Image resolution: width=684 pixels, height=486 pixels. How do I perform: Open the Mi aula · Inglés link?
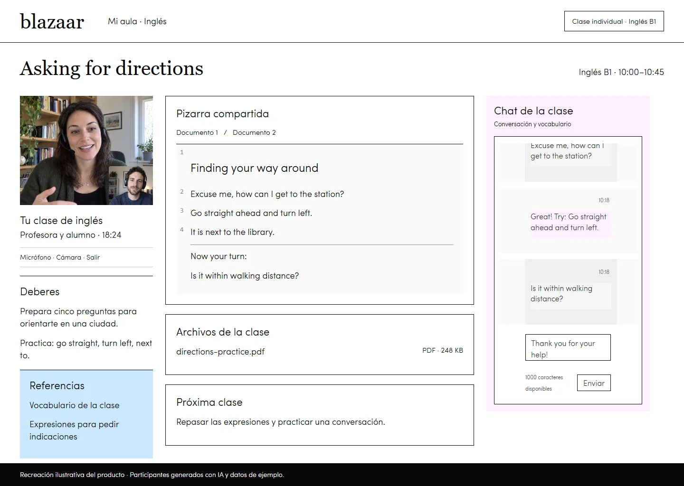pos(137,21)
